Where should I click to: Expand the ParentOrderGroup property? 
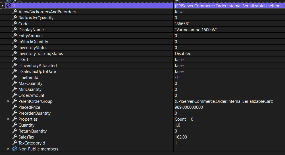pyautogui.click(x=8, y=101)
